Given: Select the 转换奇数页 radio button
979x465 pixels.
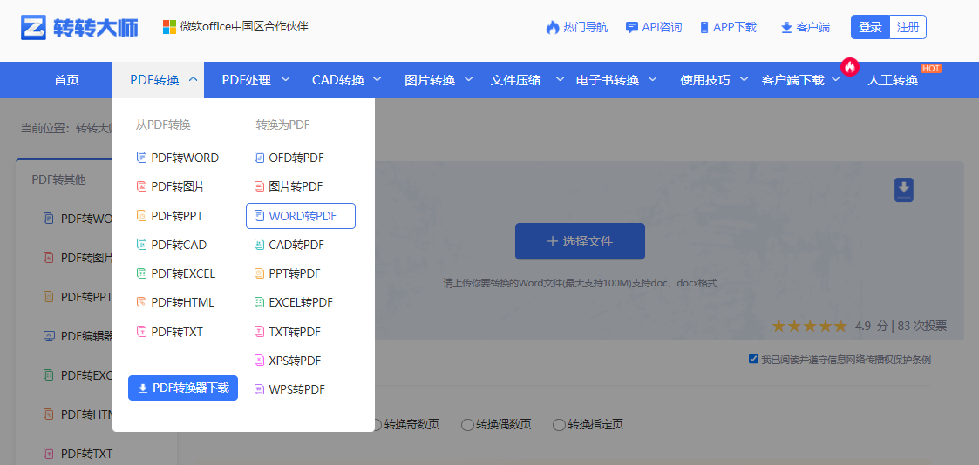Looking at the screenshot, I should (x=376, y=425).
